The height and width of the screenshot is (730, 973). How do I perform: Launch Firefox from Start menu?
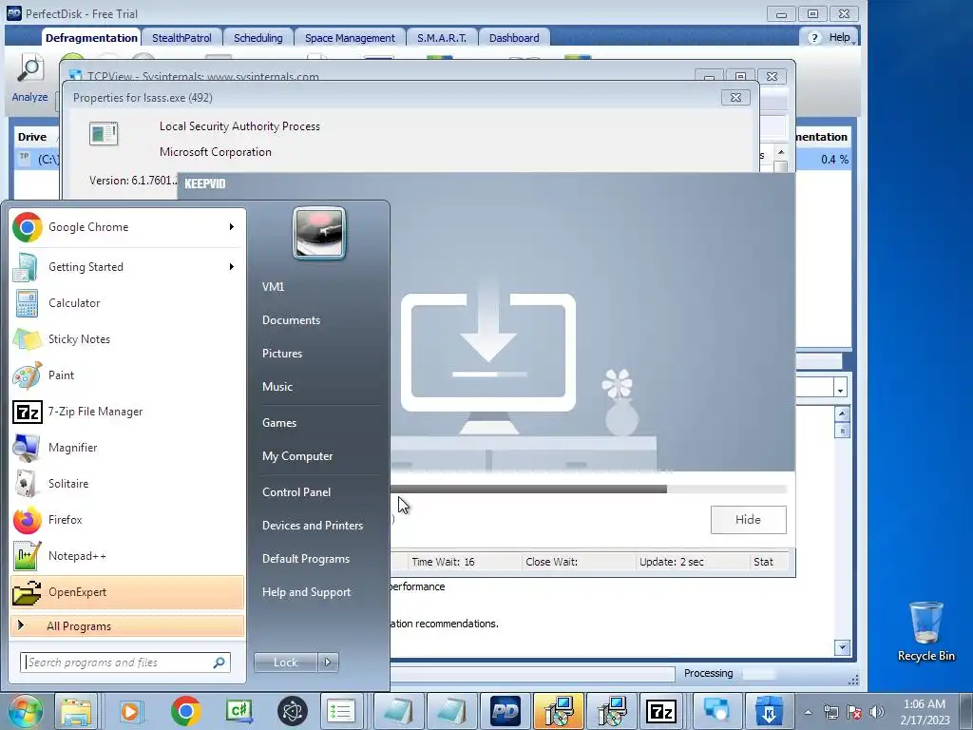[x=127, y=520]
